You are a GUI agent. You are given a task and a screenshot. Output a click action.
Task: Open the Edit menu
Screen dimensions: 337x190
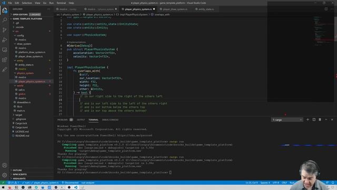[17, 3]
